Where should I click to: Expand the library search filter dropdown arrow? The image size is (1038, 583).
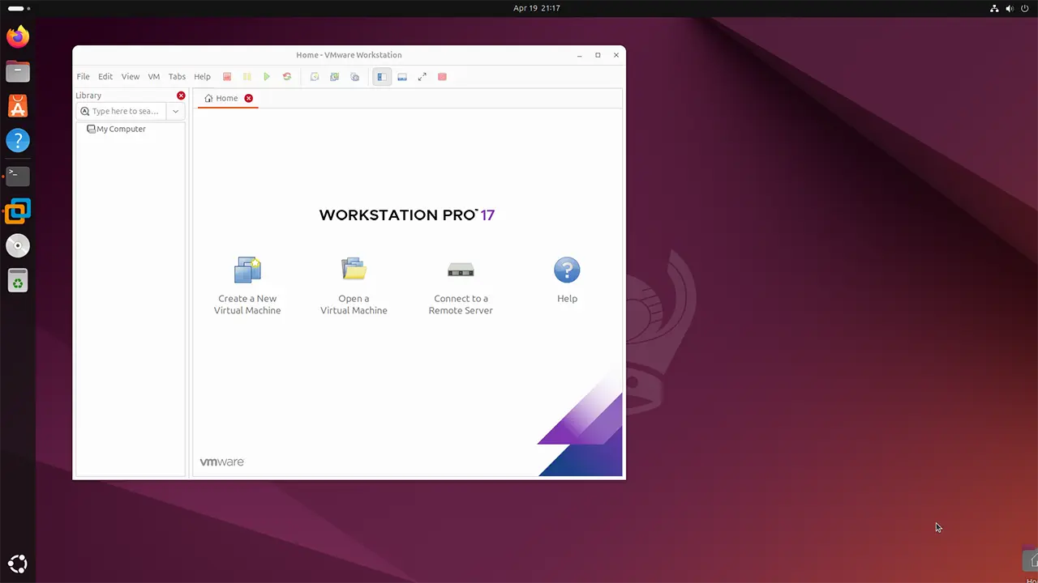(x=176, y=111)
